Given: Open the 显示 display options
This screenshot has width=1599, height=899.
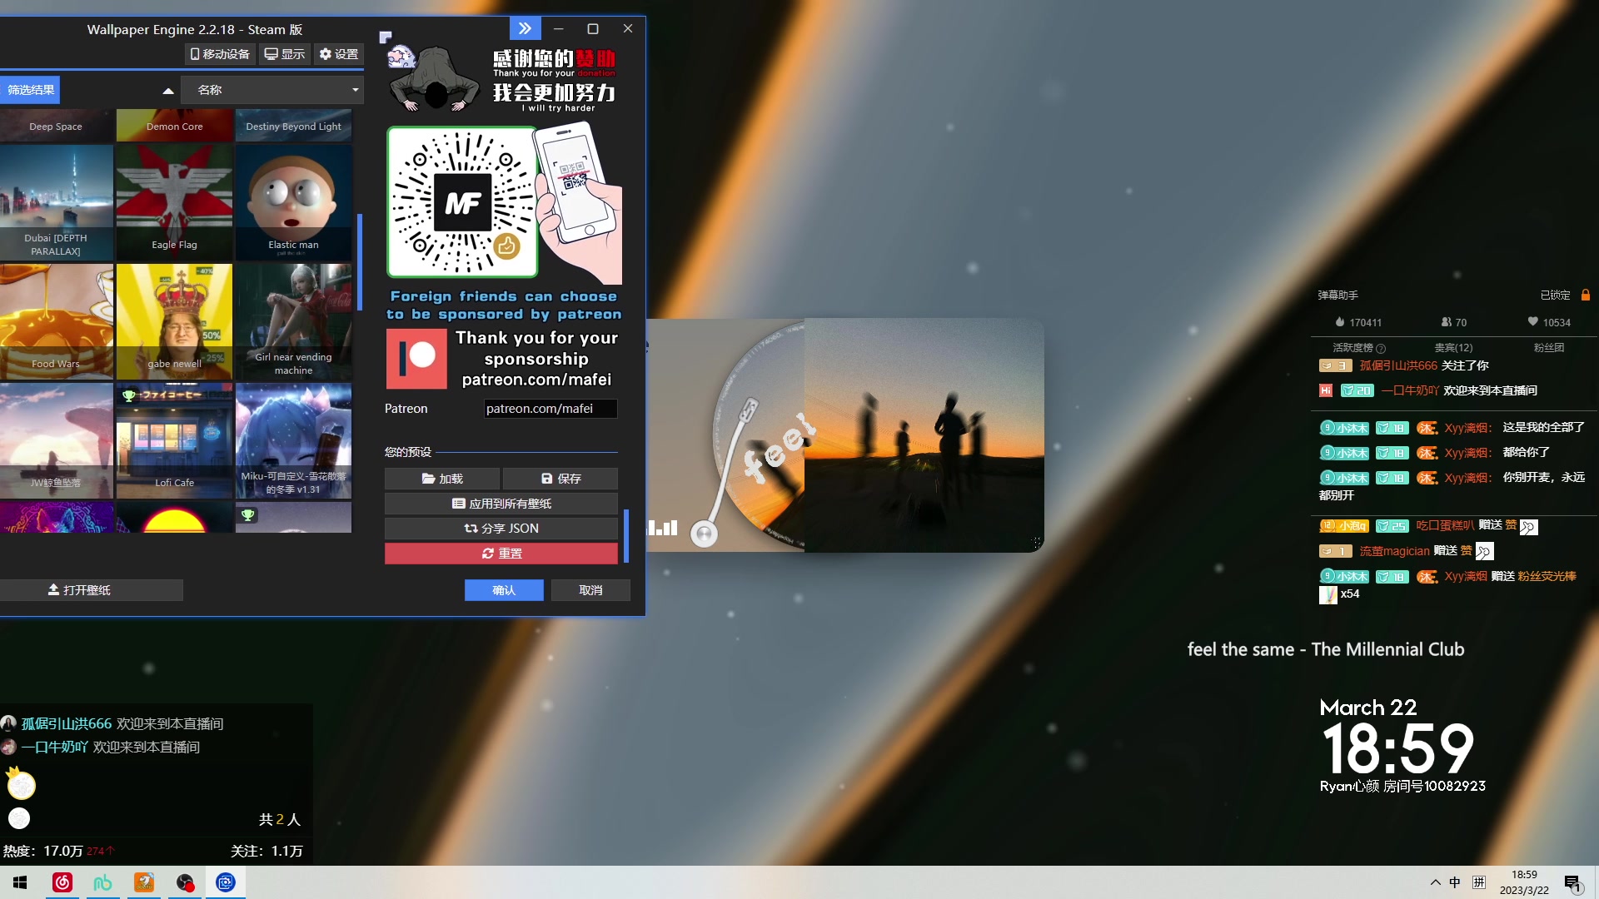Looking at the screenshot, I should (x=285, y=54).
